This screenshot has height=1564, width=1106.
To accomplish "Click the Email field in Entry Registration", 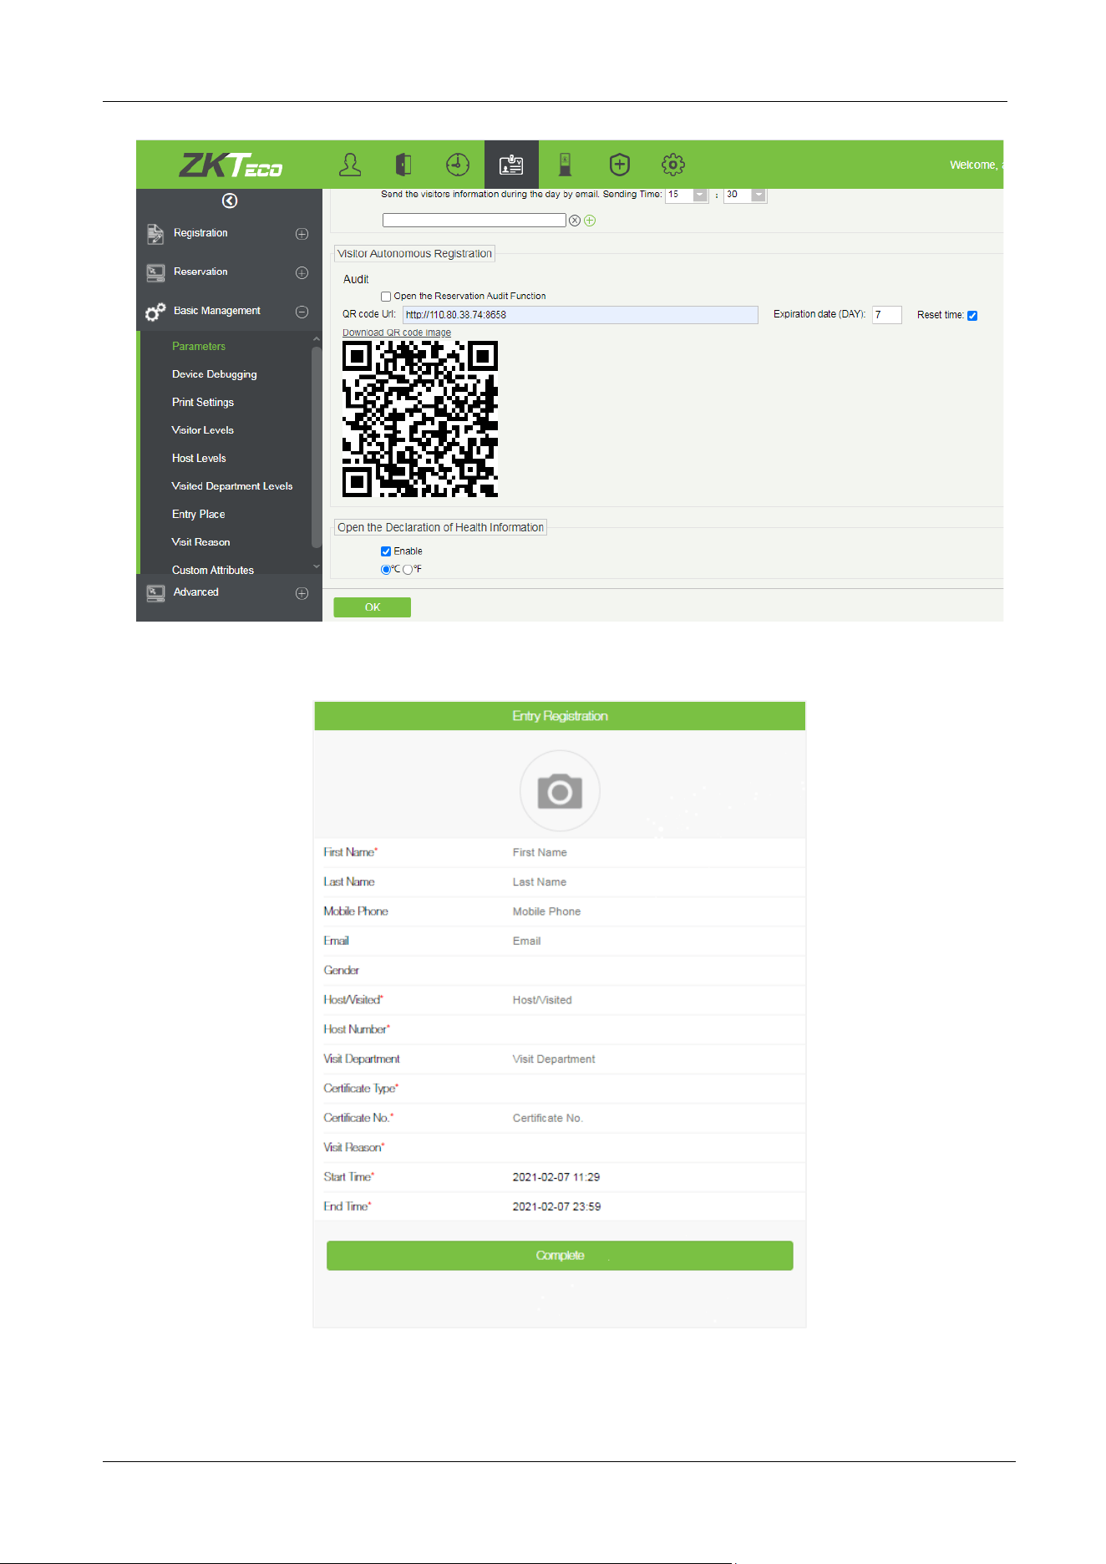I will pyautogui.click(x=657, y=942).
